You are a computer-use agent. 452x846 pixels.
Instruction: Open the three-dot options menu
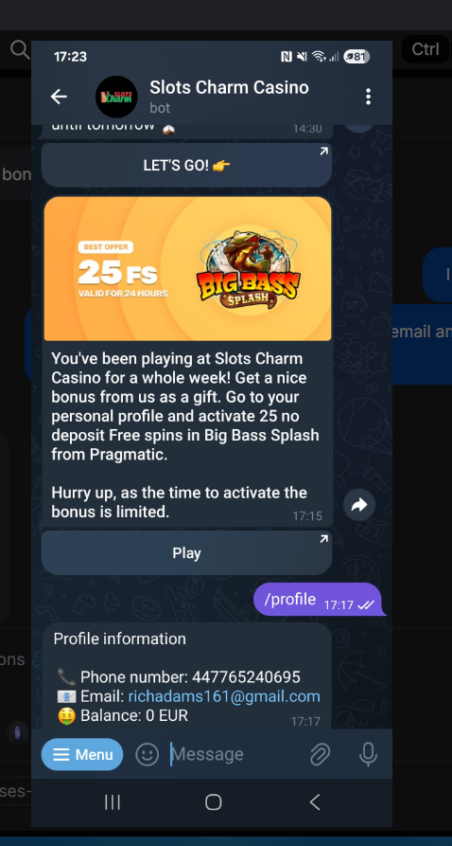point(368,98)
